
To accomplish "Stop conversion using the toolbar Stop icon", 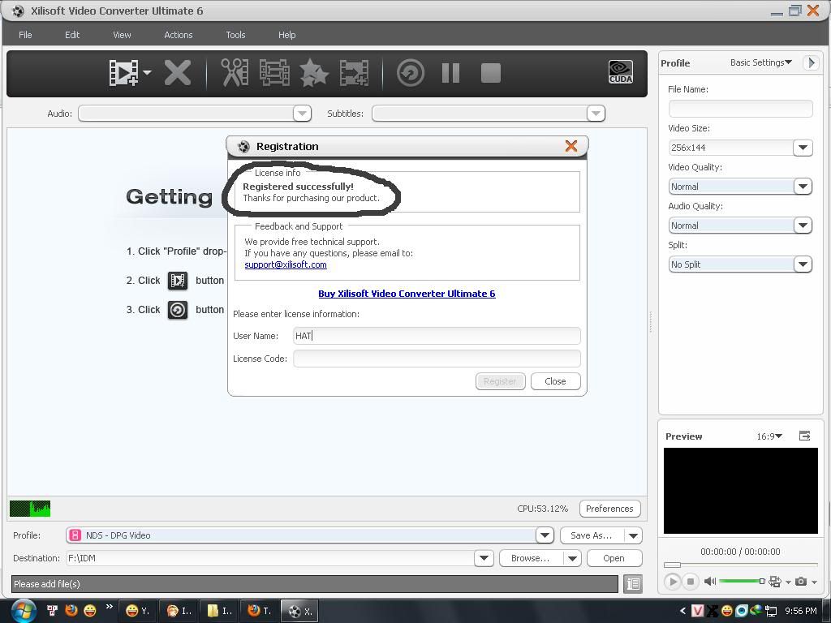I will pos(491,73).
